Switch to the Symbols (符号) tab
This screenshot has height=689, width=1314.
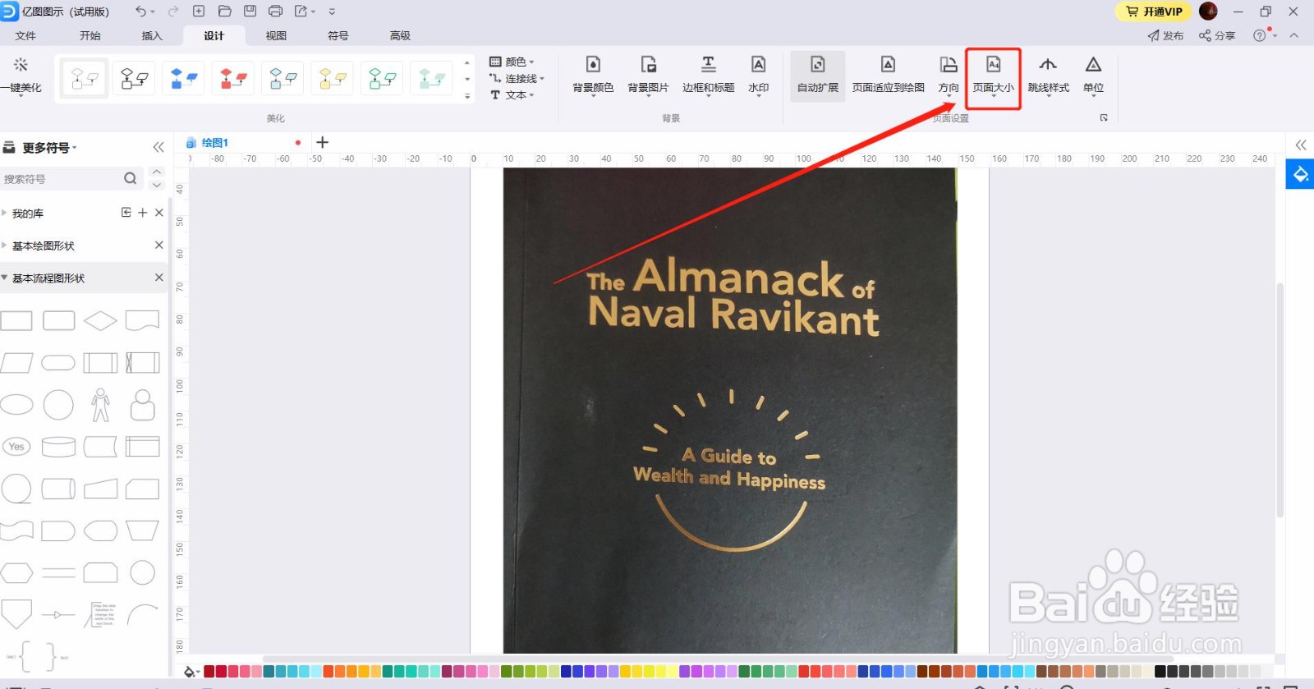click(x=338, y=35)
